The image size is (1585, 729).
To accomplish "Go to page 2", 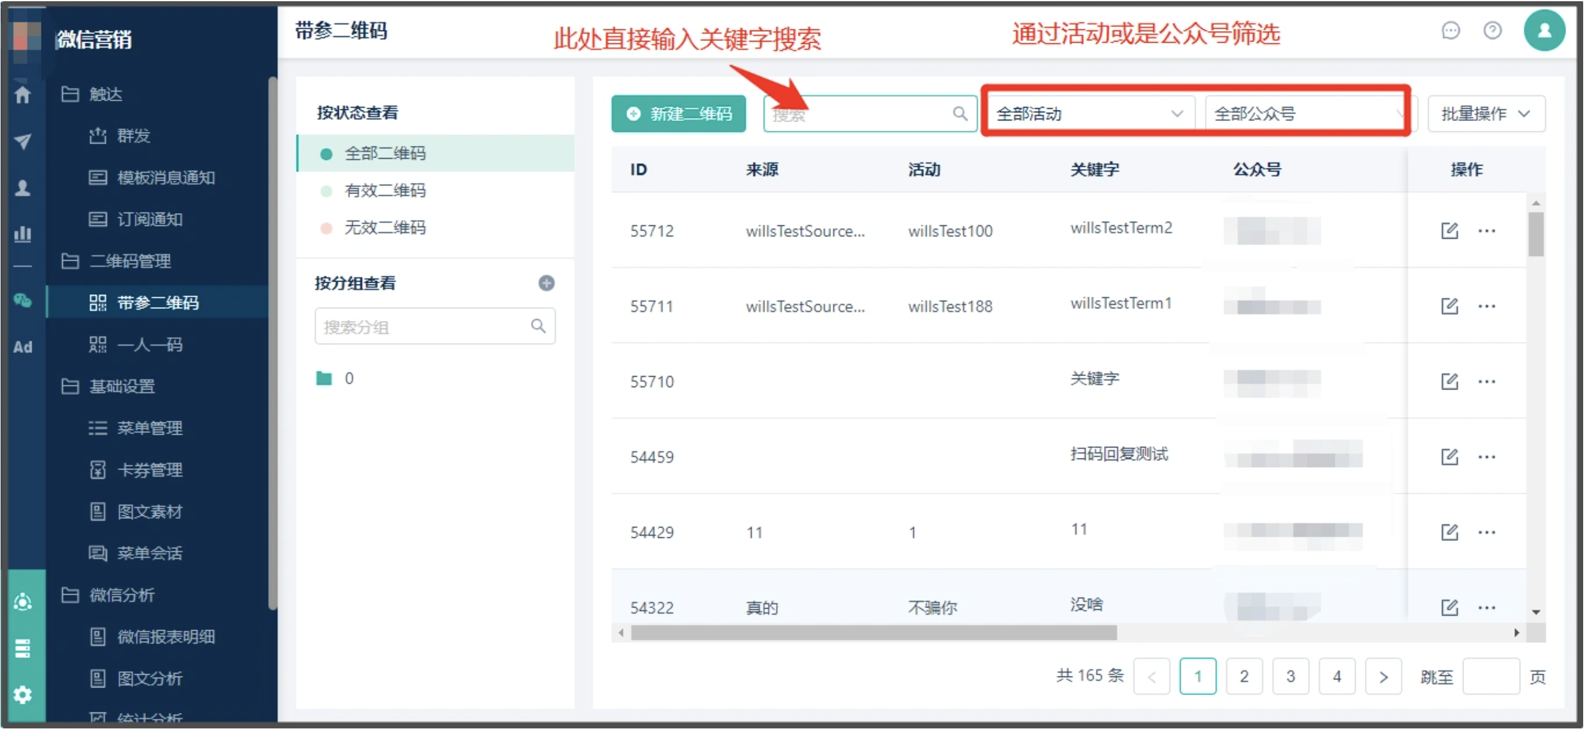I will coord(1244,676).
